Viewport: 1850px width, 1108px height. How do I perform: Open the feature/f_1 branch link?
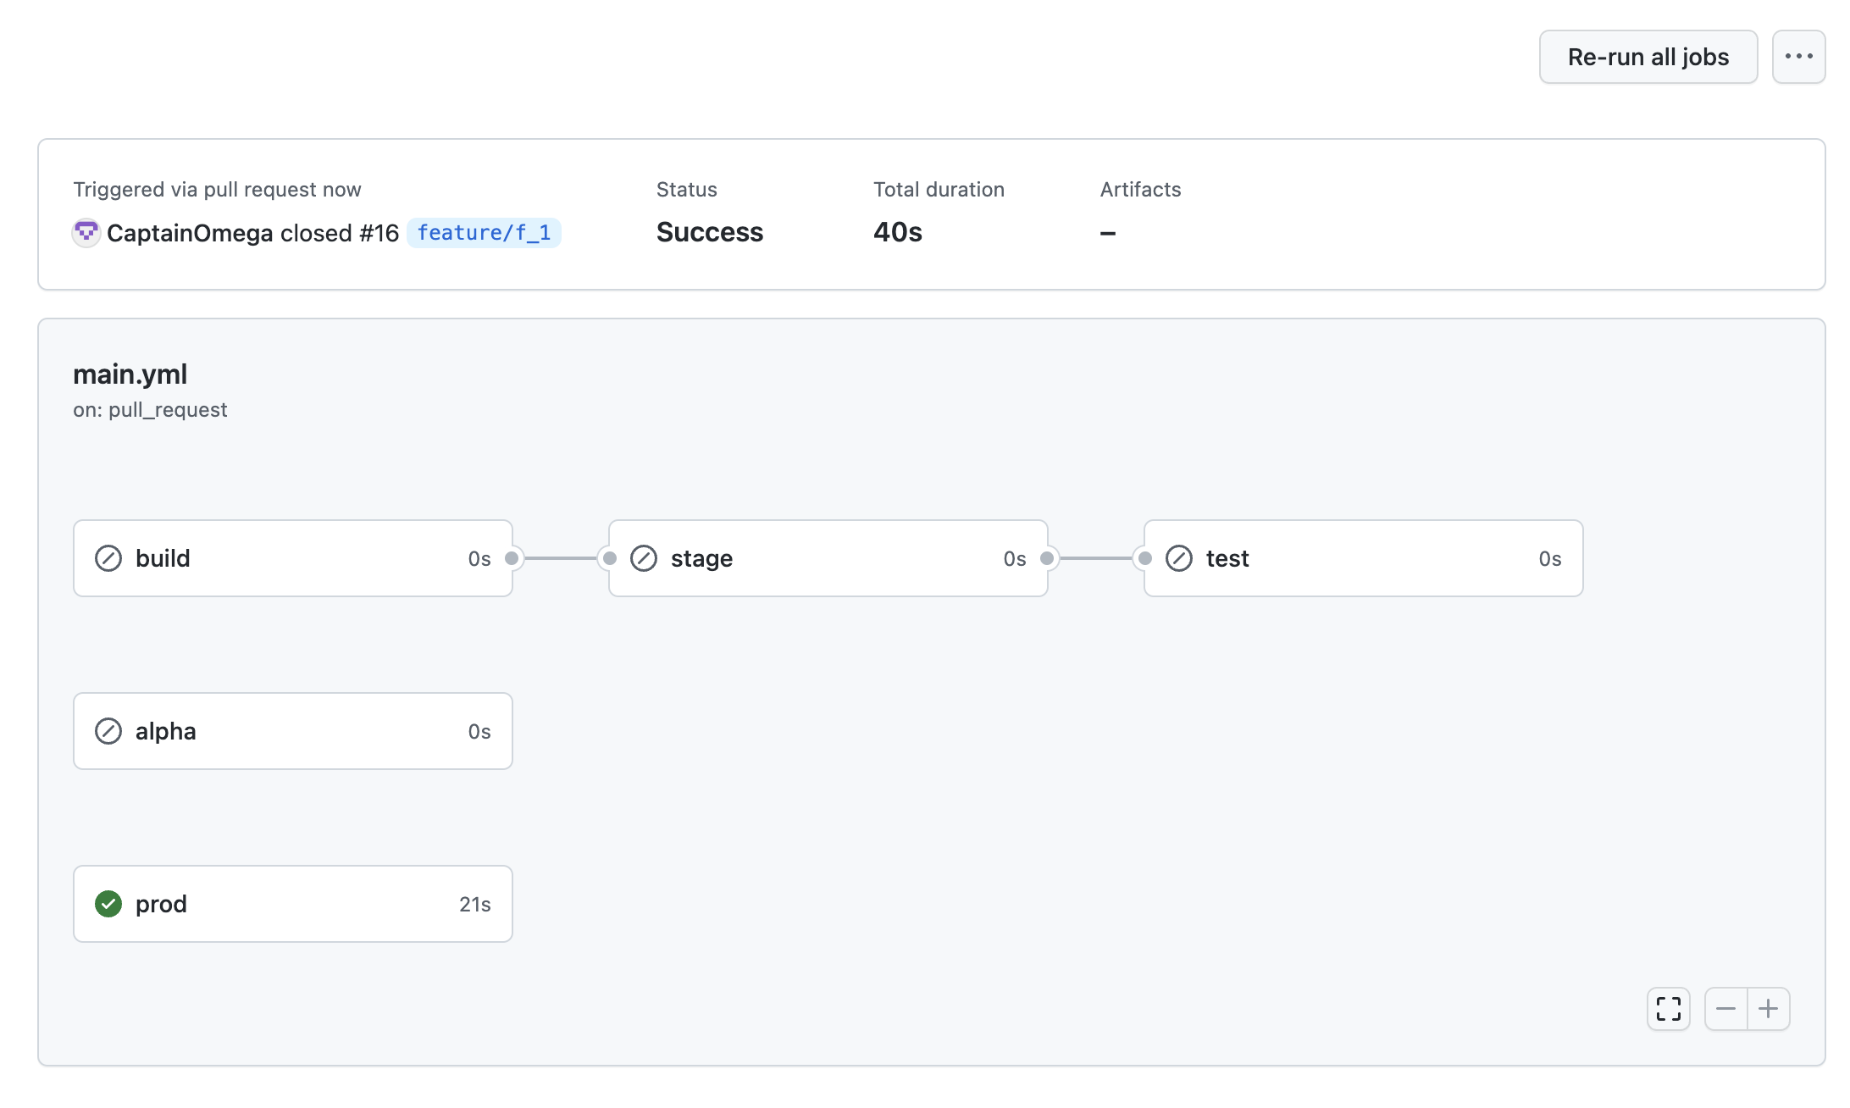click(x=484, y=232)
